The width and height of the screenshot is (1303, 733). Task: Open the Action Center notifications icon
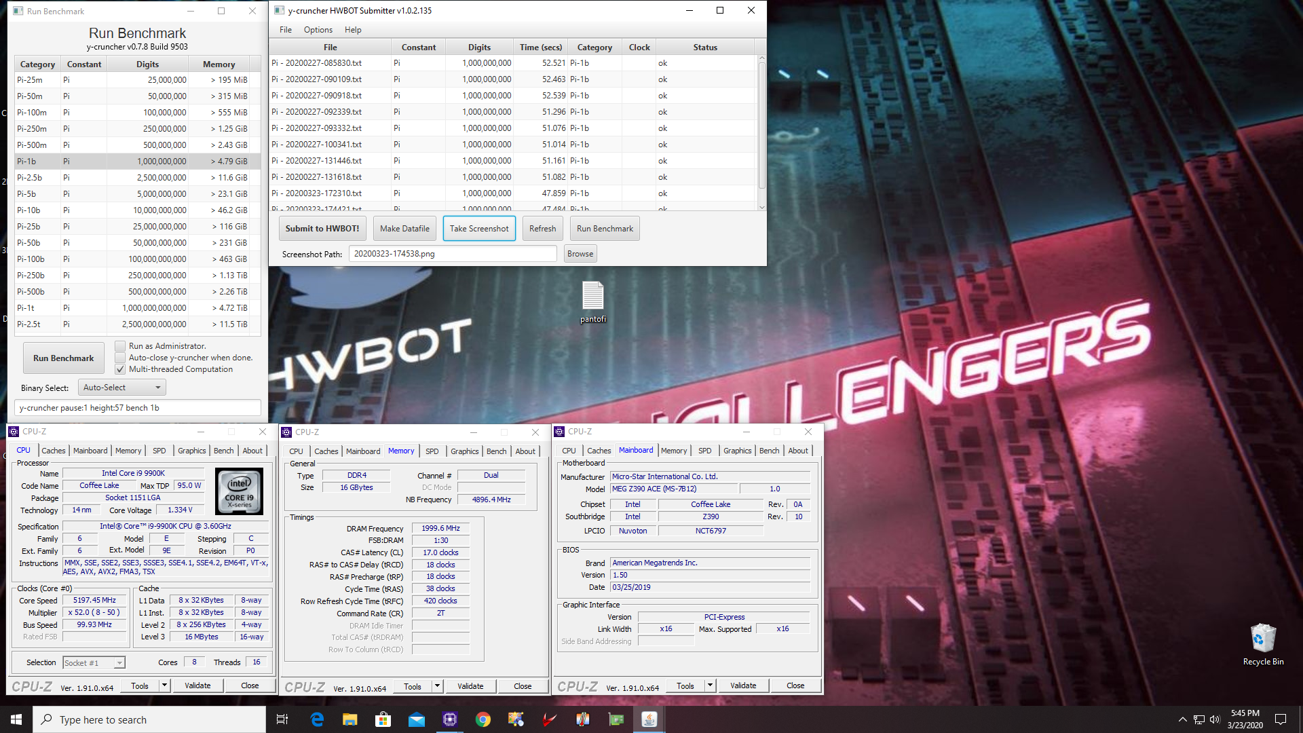click(x=1281, y=719)
